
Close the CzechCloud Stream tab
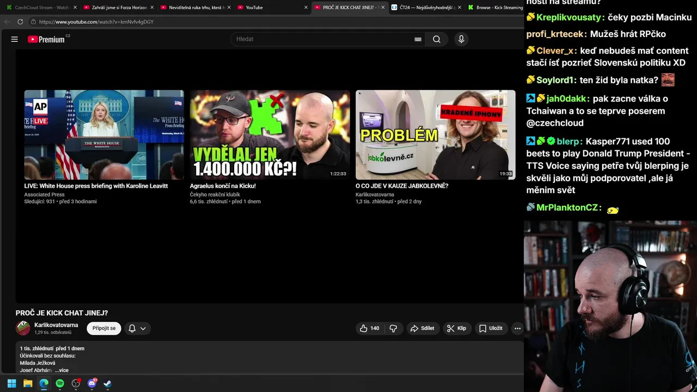(75, 8)
